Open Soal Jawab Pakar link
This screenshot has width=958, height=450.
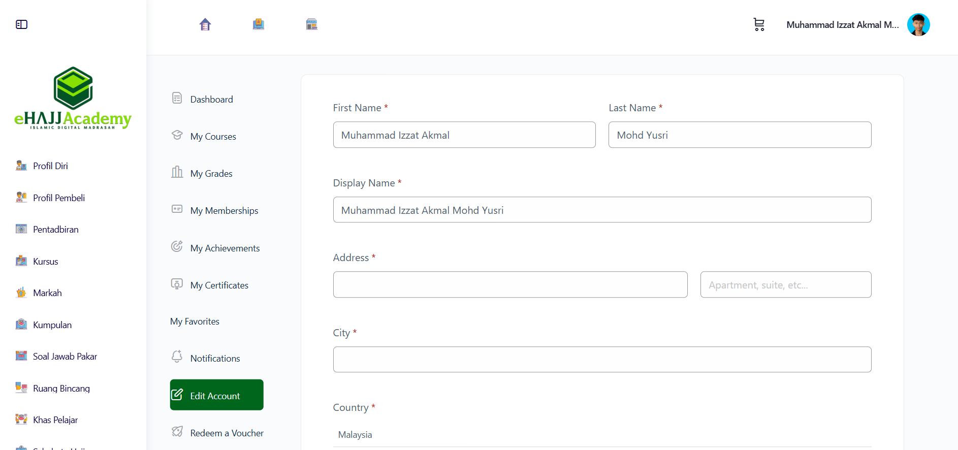(x=65, y=356)
